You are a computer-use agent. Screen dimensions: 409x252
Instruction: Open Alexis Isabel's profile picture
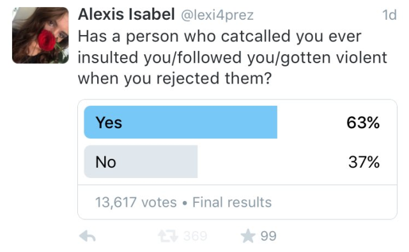(x=40, y=35)
